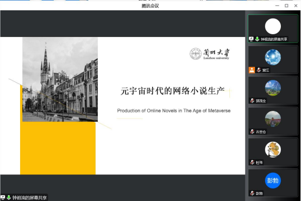Select the flower-field photo avatar participant

click(x=273, y=119)
